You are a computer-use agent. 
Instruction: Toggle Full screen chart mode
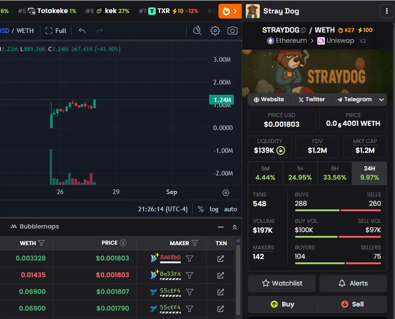click(56, 31)
